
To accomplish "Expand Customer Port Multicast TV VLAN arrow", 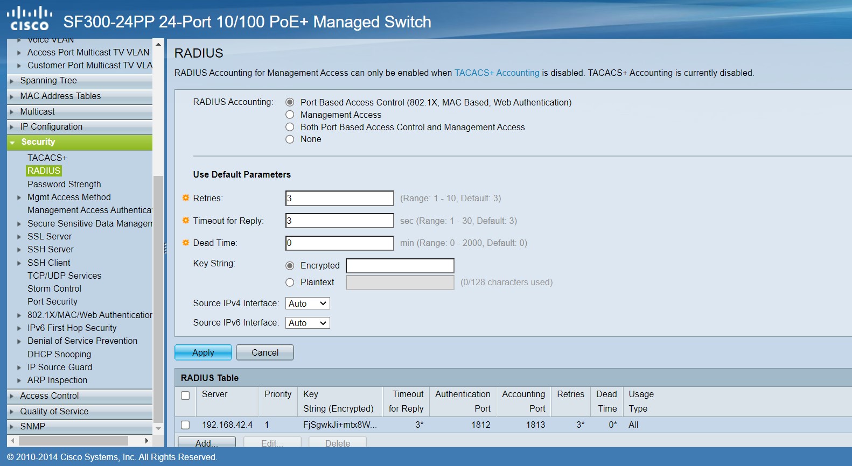I will coord(19,66).
